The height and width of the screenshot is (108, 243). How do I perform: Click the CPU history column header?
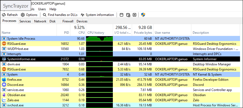coord(99,30)
